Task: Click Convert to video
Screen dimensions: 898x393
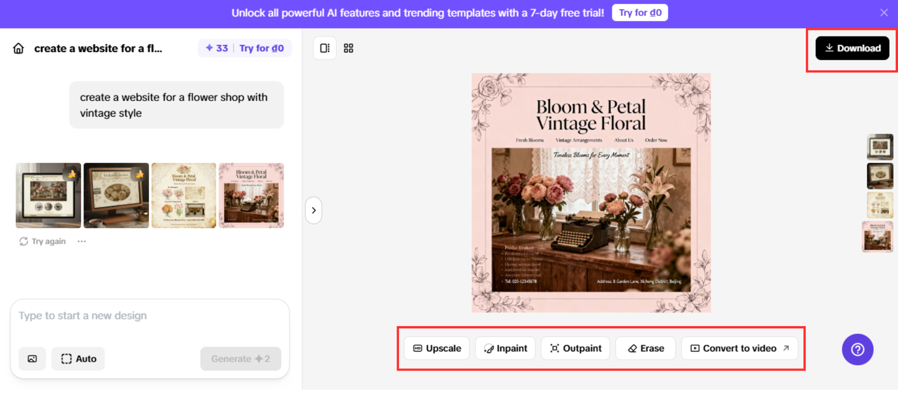Action: 739,349
